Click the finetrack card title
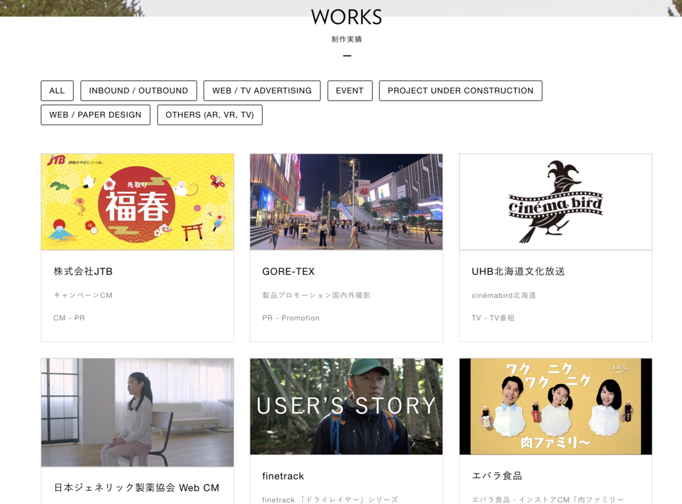This screenshot has height=504, width=682. (283, 476)
